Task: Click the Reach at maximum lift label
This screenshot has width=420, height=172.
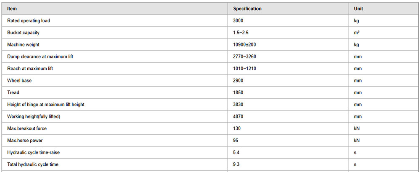Action: pyautogui.click(x=30, y=69)
